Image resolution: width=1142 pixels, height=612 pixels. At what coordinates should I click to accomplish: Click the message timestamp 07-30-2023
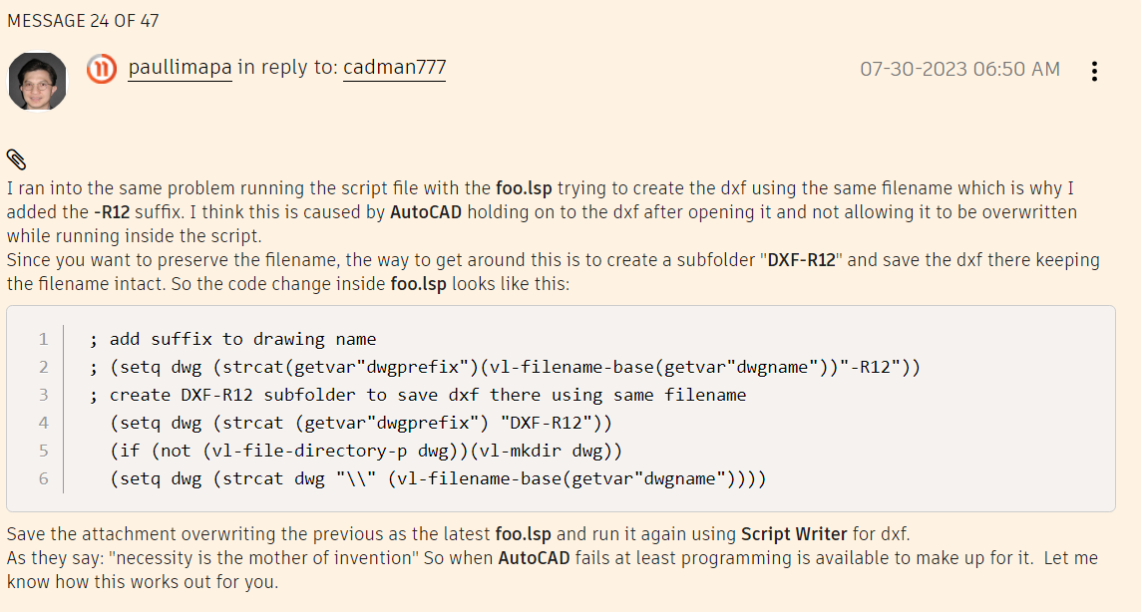coord(960,70)
